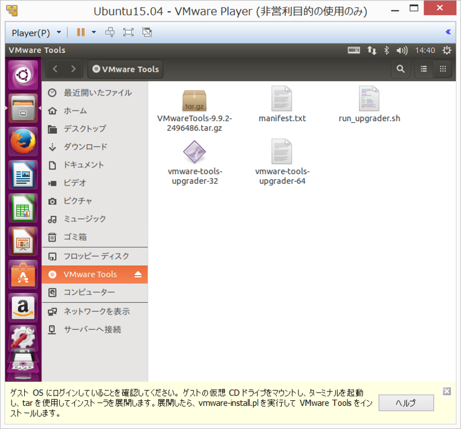Viewport: 461px width, 429px height.
Task: Click the VMware Tools breadcrumb button
Action: pyautogui.click(x=125, y=69)
